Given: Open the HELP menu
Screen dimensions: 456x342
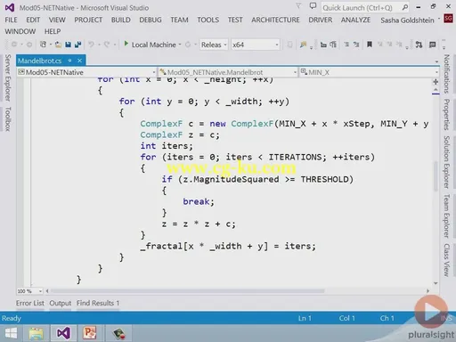Looking at the screenshot, I should point(53,31).
